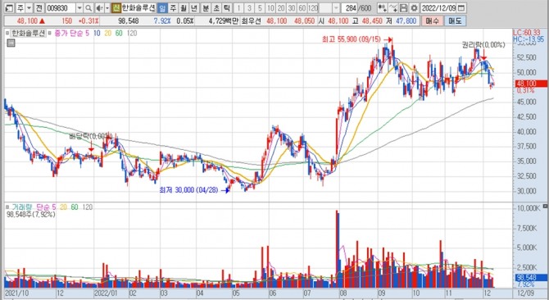Click the add candle marker icon
This screenshot has height=300, width=549.
(382, 8)
